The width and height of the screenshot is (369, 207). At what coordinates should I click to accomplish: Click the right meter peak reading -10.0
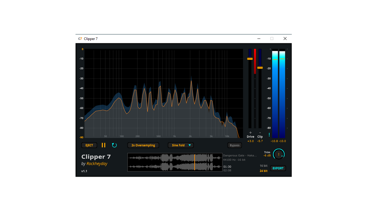(x=282, y=141)
